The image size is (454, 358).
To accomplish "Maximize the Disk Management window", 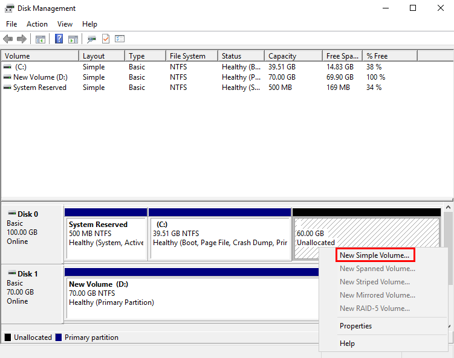I will tap(413, 8).
